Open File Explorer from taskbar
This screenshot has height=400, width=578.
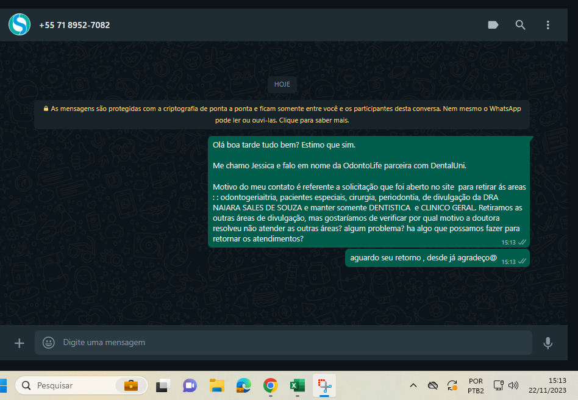[x=216, y=385]
